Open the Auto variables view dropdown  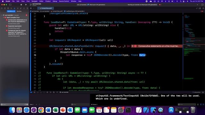(32, 104)
